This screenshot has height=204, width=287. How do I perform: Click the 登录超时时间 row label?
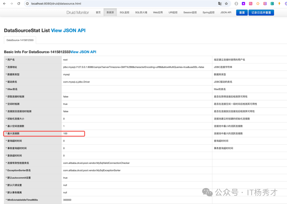click(14, 155)
